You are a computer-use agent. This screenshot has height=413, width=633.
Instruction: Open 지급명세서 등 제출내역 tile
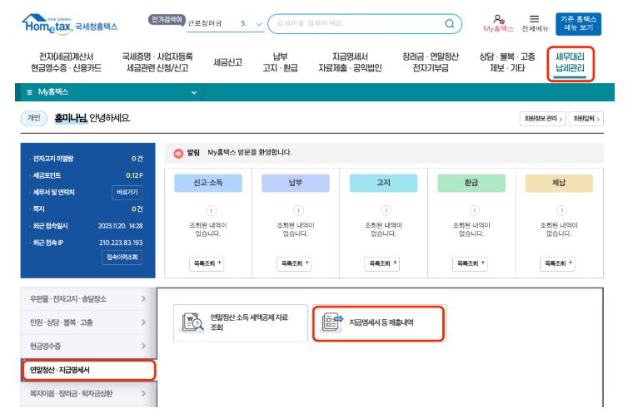tap(379, 323)
